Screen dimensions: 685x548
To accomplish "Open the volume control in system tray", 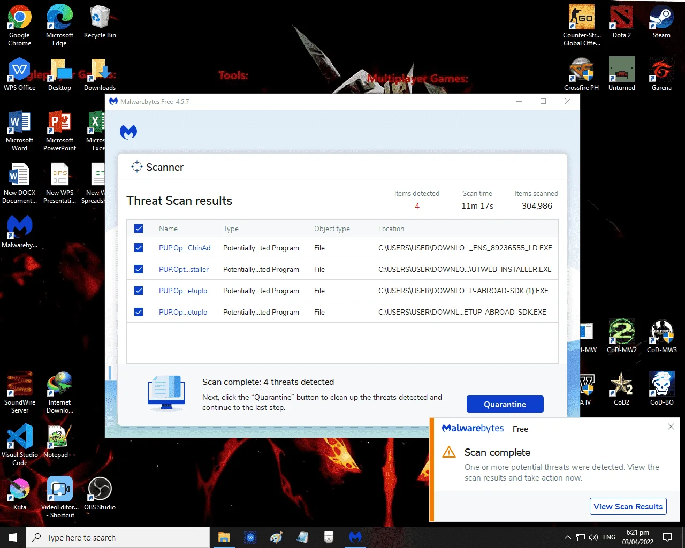I will (593, 537).
